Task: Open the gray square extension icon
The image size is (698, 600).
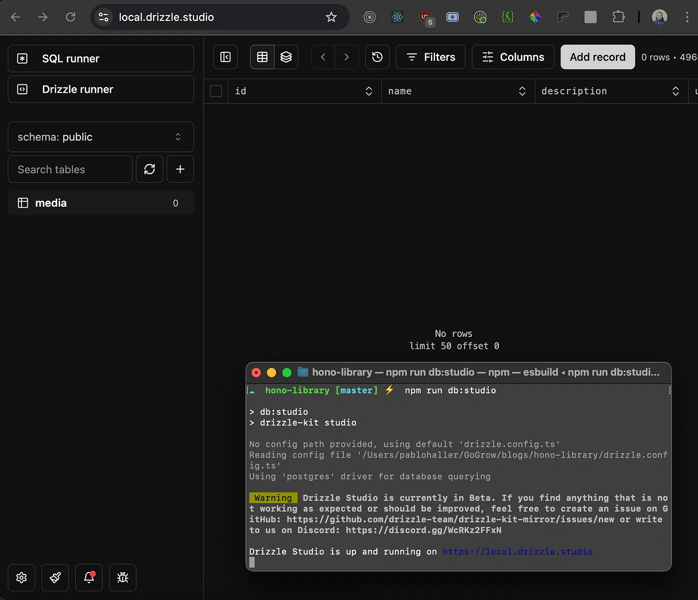Action: click(x=590, y=17)
